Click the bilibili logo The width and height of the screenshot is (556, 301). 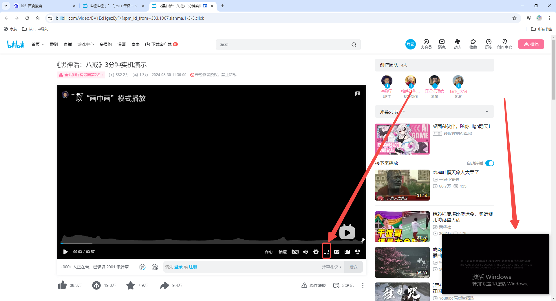[16, 44]
